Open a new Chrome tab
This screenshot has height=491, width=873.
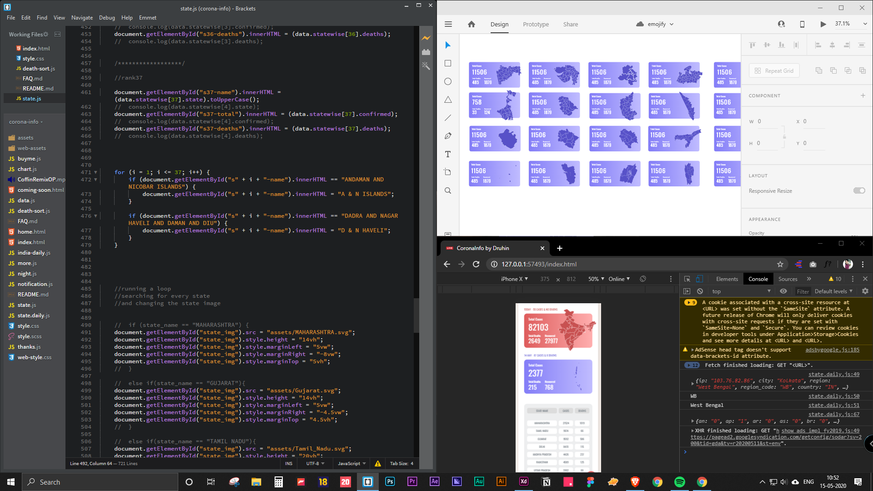coord(560,248)
